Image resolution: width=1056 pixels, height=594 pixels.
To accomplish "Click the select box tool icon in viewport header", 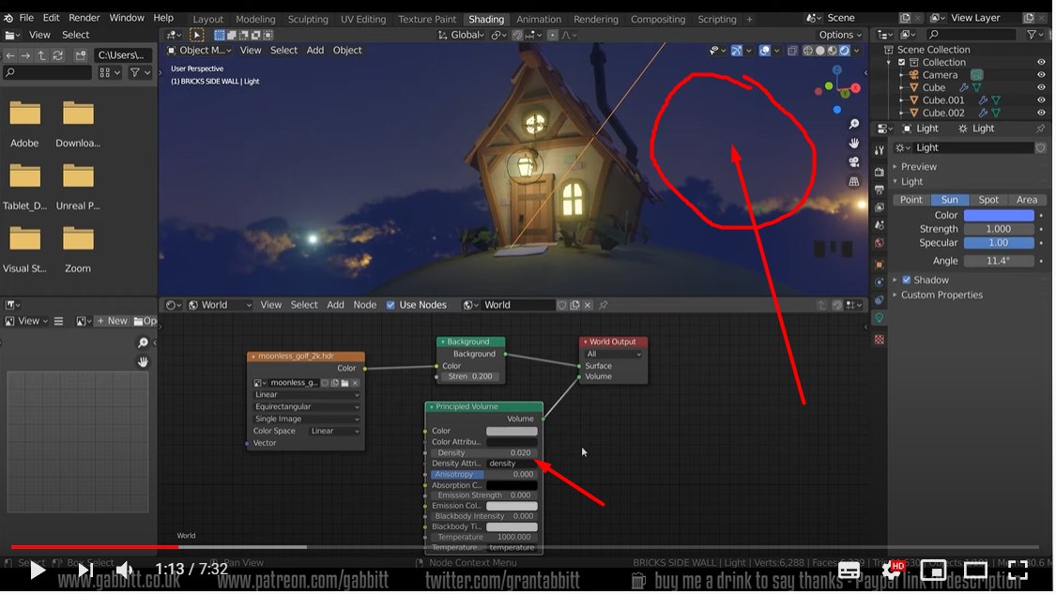I will [x=220, y=35].
